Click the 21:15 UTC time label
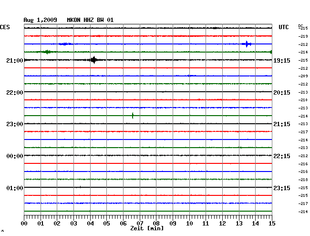 tap(282, 124)
